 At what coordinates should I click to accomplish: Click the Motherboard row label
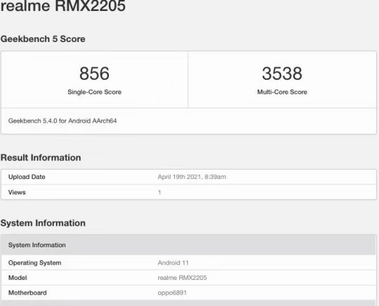pyautogui.click(x=28, y=293)
